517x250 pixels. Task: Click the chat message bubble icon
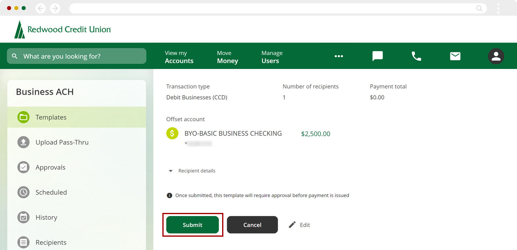coord(377,56)
